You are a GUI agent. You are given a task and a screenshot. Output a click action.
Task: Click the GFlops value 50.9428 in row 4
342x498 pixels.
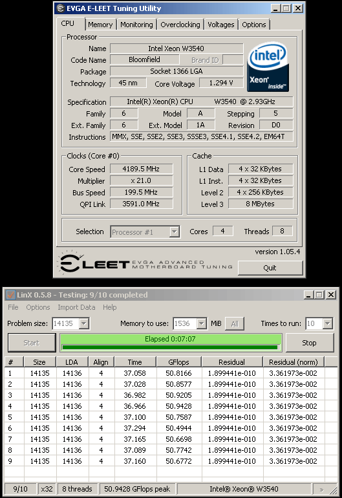pyautogui.click(x=178, y=406)
